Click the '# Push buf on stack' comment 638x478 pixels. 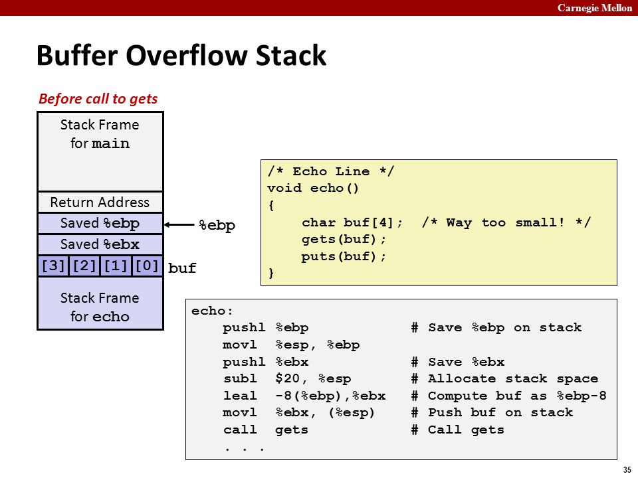tap(492, 412)
